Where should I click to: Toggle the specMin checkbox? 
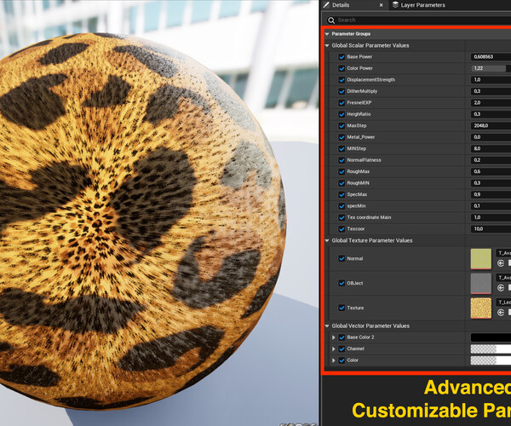pos(342,206)
